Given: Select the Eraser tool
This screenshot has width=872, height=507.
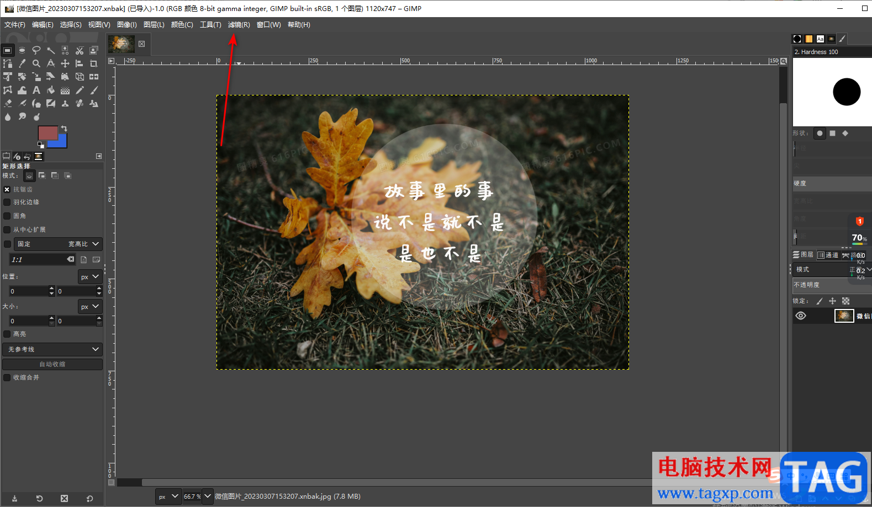Looking at the screenshot, I should pos(8,103).
